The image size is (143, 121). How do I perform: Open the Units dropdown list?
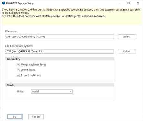tap(52, 92)
